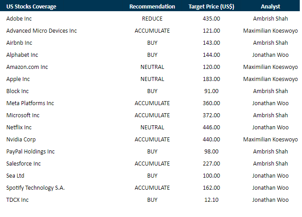Click the REDUCE recommendation for Adobe
This screenshot has height=217, width=302.
point(152,19)
